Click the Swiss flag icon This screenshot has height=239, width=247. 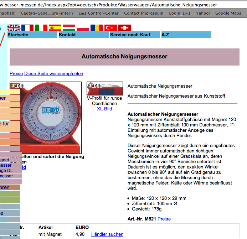point(124,28)
